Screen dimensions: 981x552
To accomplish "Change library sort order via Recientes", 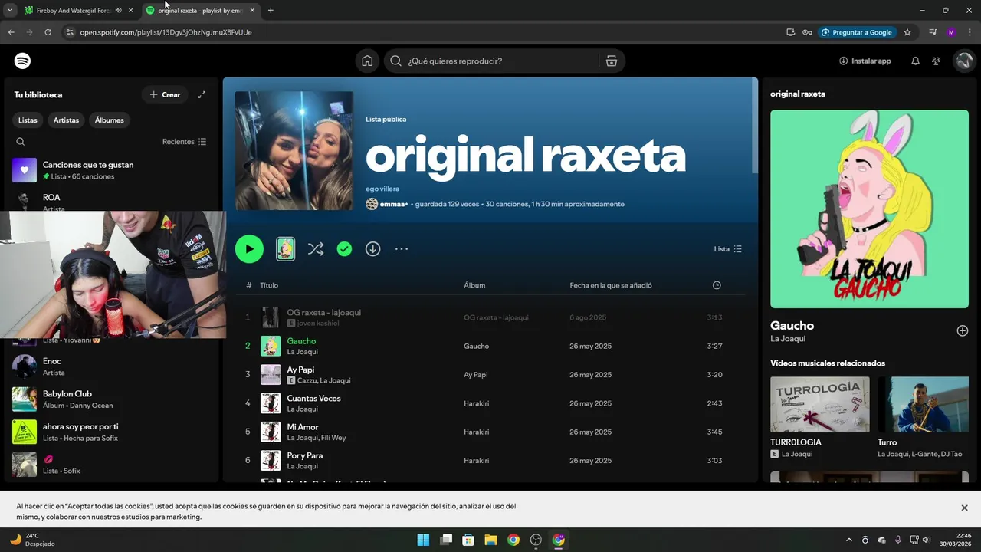I will click(184, 142).
